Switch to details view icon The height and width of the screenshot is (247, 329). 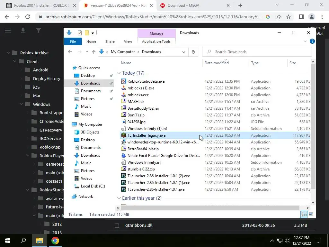(x=304, y=214)
